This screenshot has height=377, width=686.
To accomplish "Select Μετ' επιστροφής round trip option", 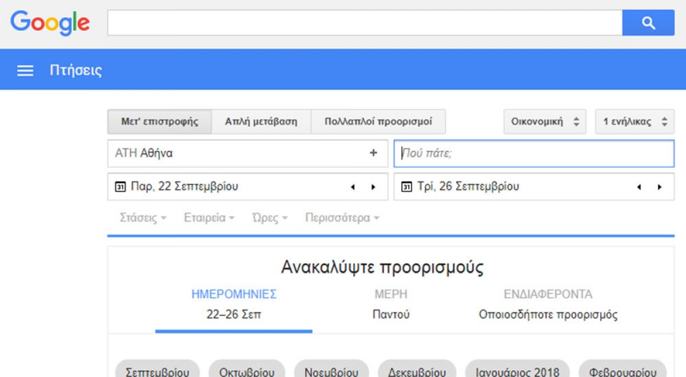I will point(159,122).
